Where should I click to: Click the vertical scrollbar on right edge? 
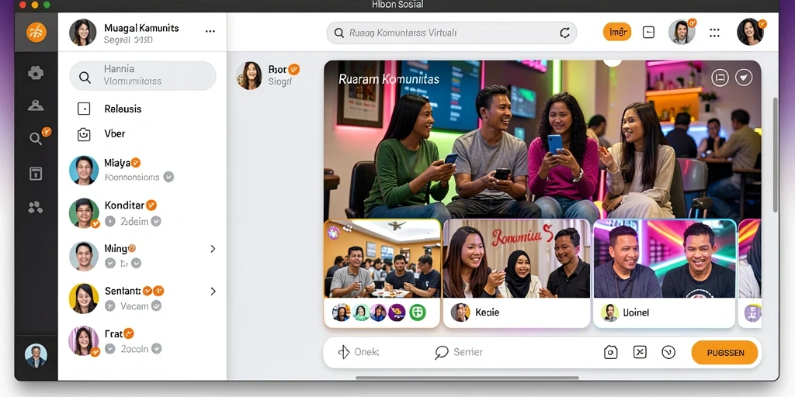tap(774, 154)
